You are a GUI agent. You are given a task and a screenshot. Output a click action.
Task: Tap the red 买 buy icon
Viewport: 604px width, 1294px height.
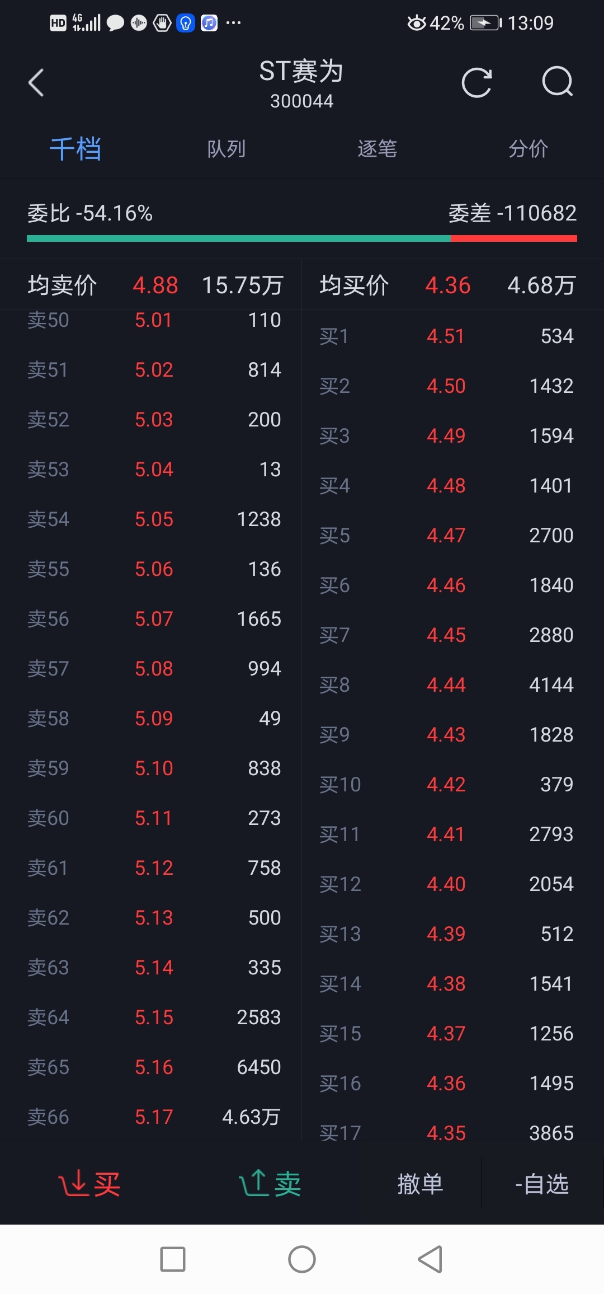click(x=89, y=1183)
